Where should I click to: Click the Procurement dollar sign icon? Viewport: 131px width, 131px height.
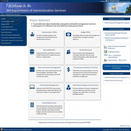[x=68, y=69]
